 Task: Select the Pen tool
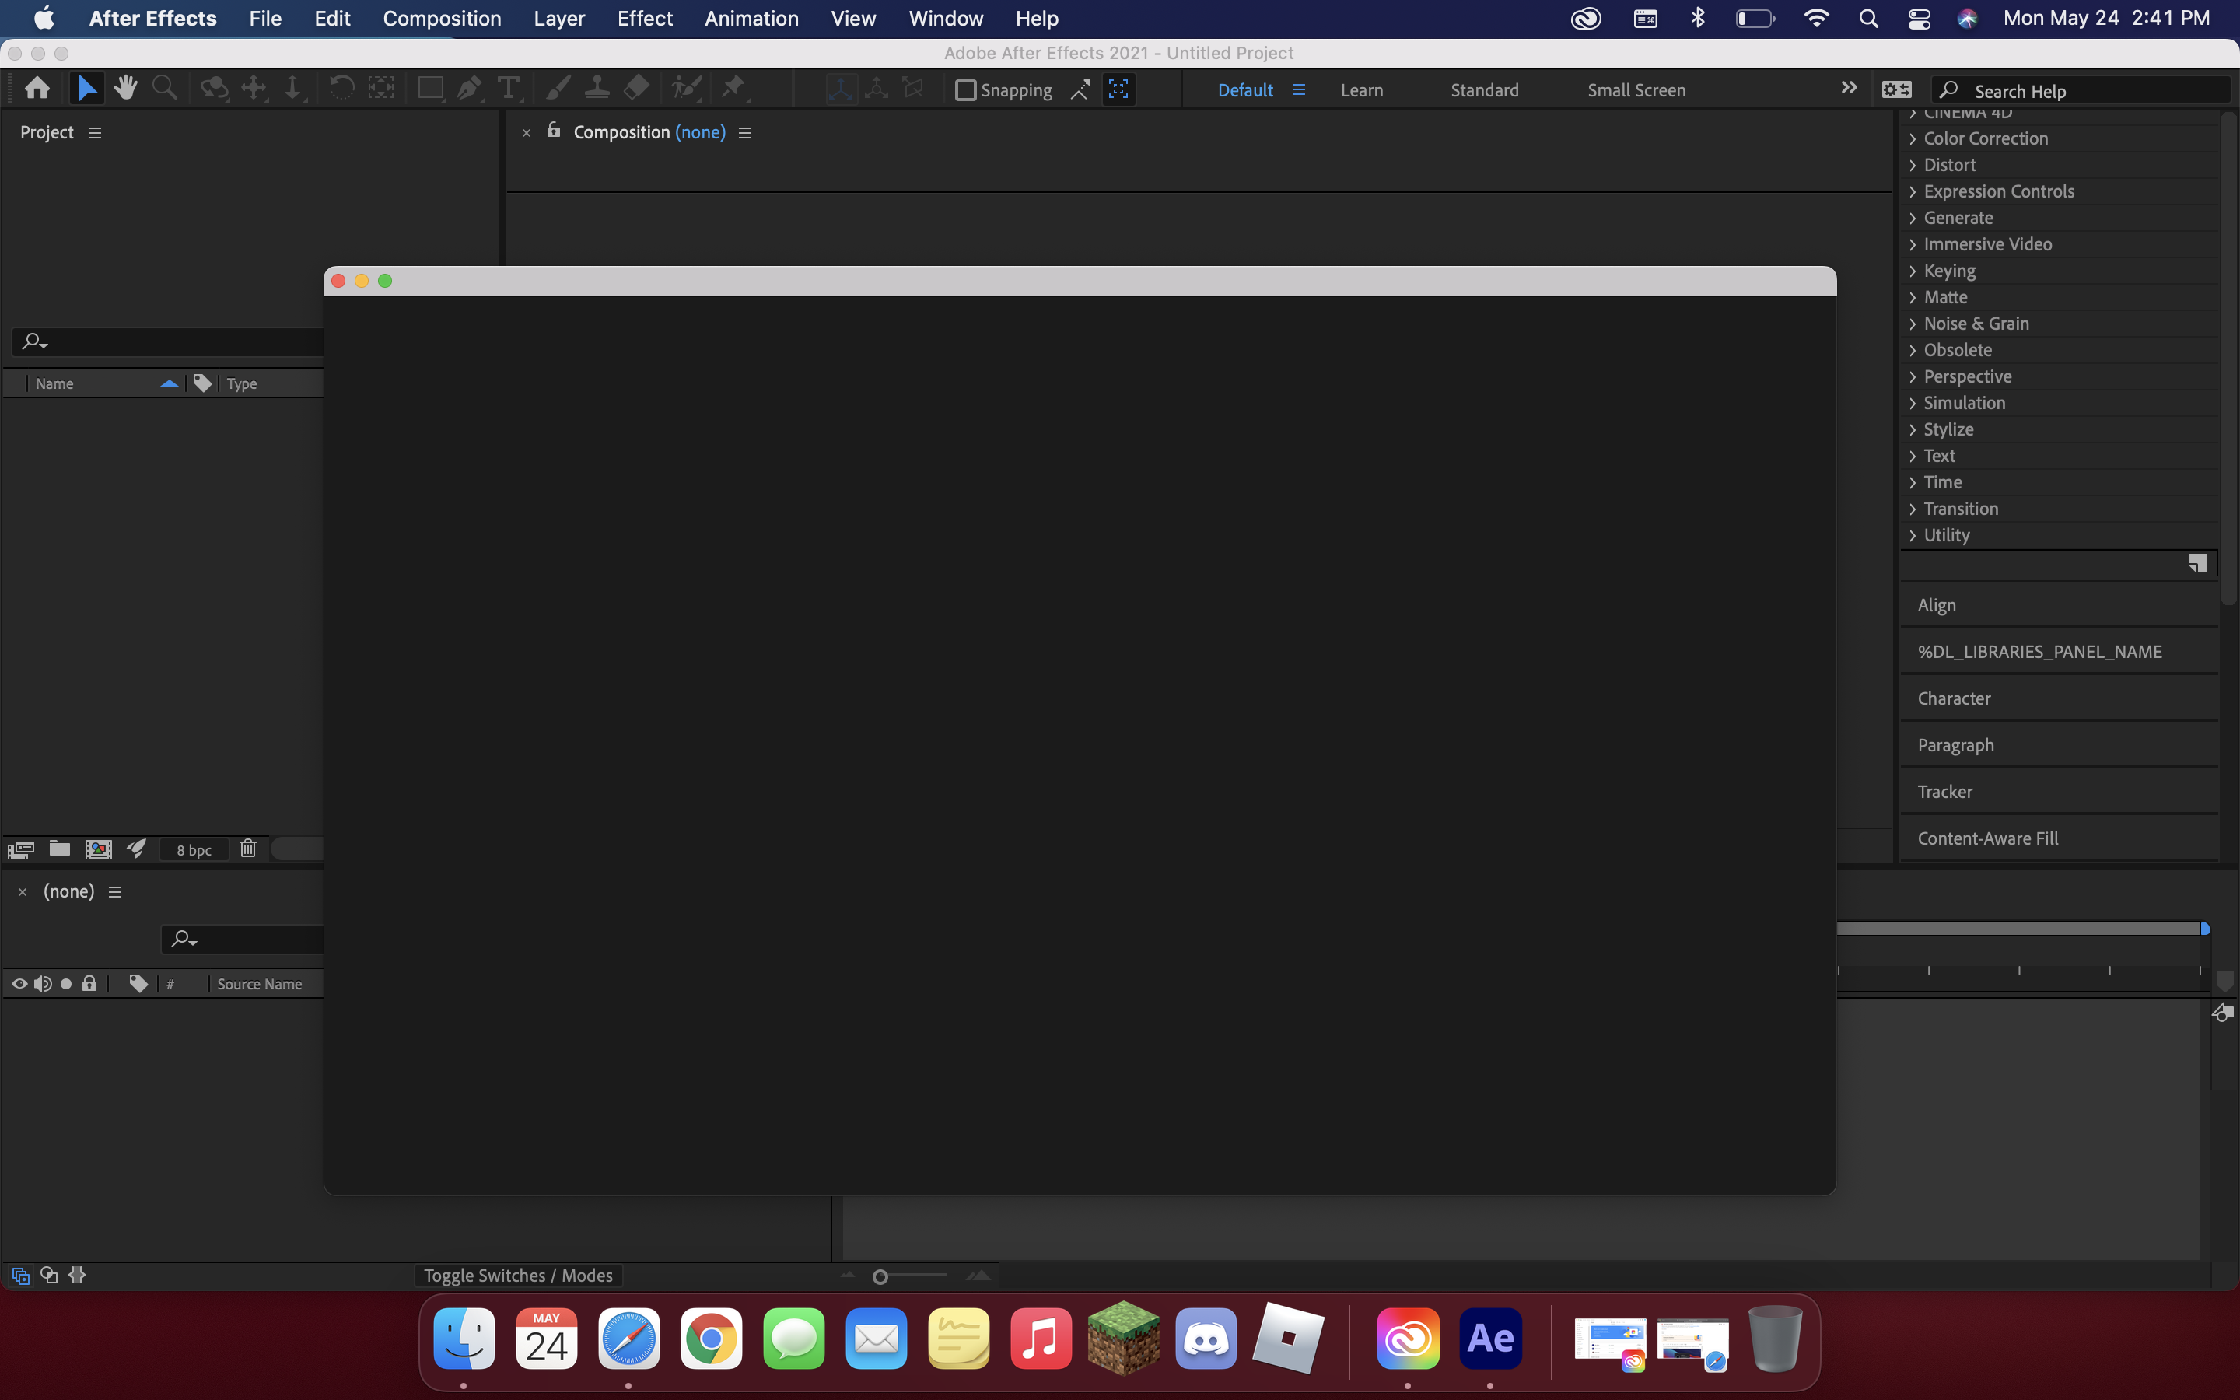click(x=469, y=88)
